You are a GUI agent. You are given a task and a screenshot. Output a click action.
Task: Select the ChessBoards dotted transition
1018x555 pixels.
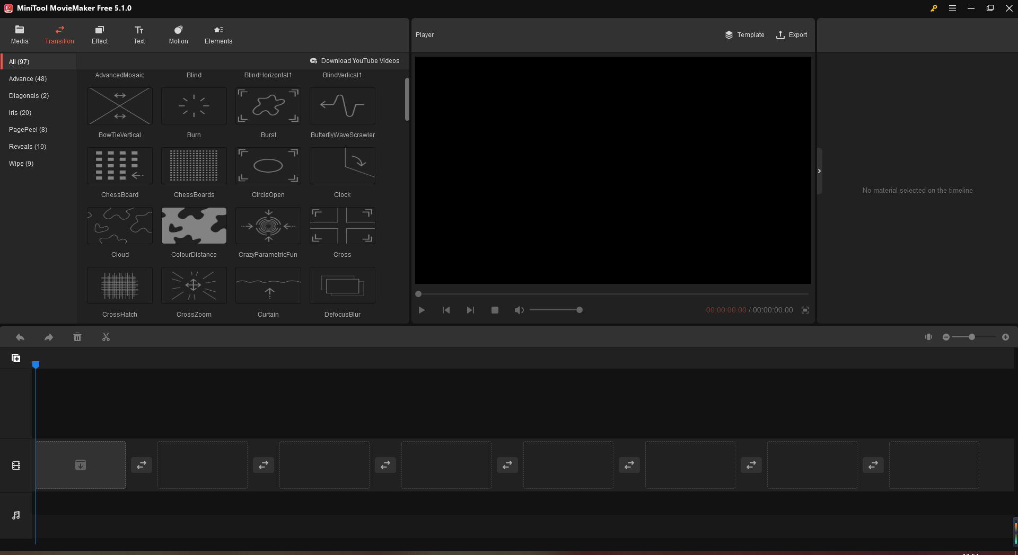(x=194, y=166)
